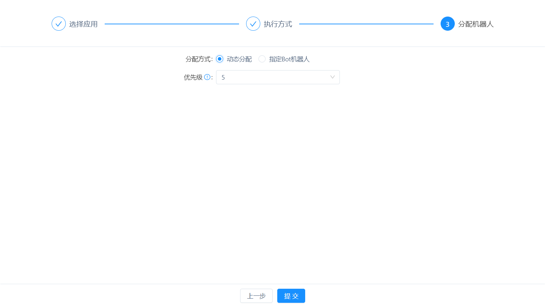Click the checkmark icon for 执行方式 step
Image resolution: width=546 pixels, height=306 pixels.
(x=253, y=24)
